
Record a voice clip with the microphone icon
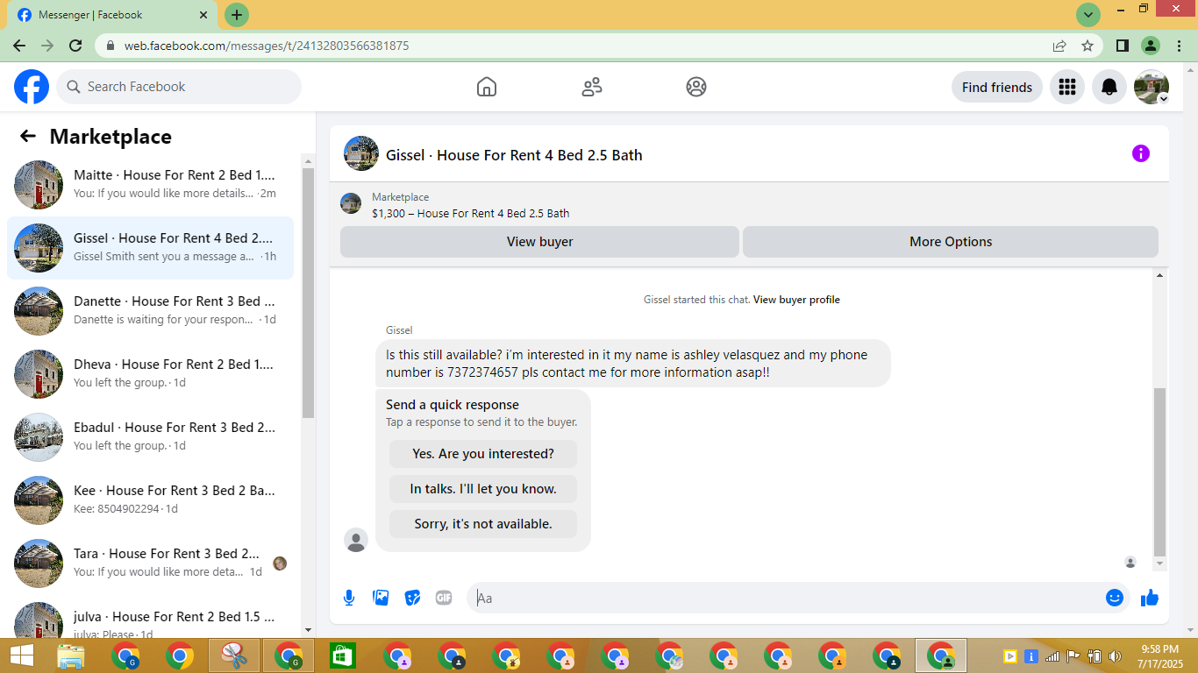tap(349, 598)
